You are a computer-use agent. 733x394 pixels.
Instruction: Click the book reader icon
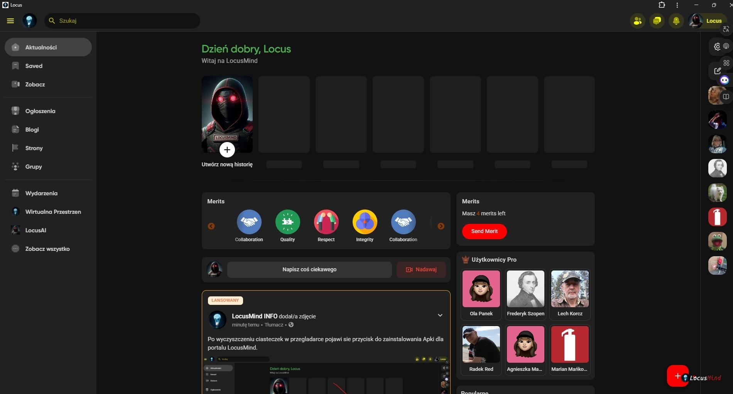tap(726, 96)
